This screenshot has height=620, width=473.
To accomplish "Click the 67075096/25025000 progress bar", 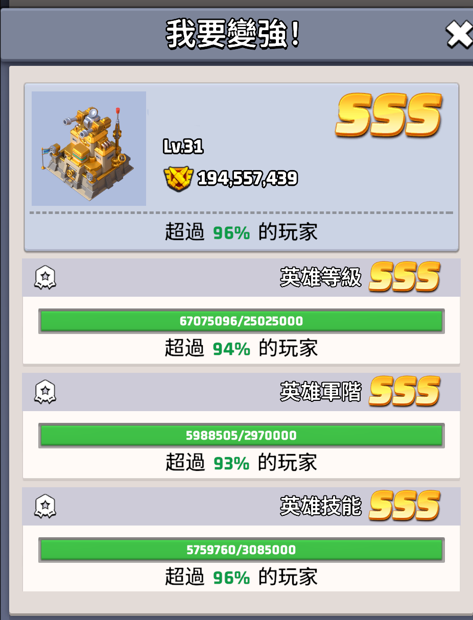I will [241, 321].
